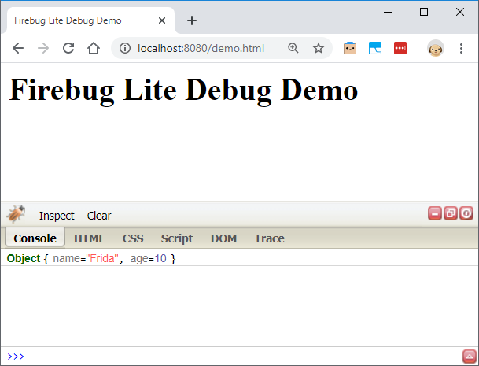The image size is (479, 366).
Task: Click the Firebug beetle logo icon
Action: pos(16,214)
